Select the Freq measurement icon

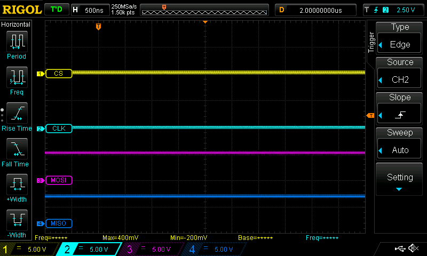coord(17,77)
